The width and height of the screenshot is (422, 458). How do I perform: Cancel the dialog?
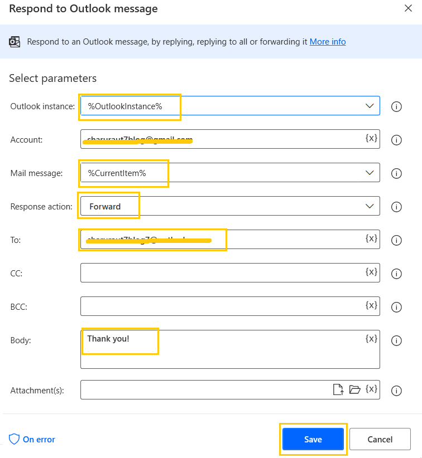pos(380,439)
